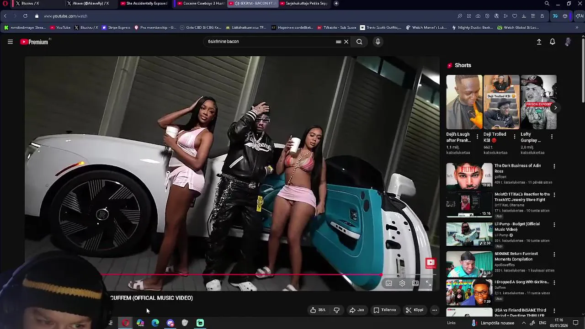Viewport: 585px width, 329px height.
Task: Open video player settings gear
Action: [402, 283]
